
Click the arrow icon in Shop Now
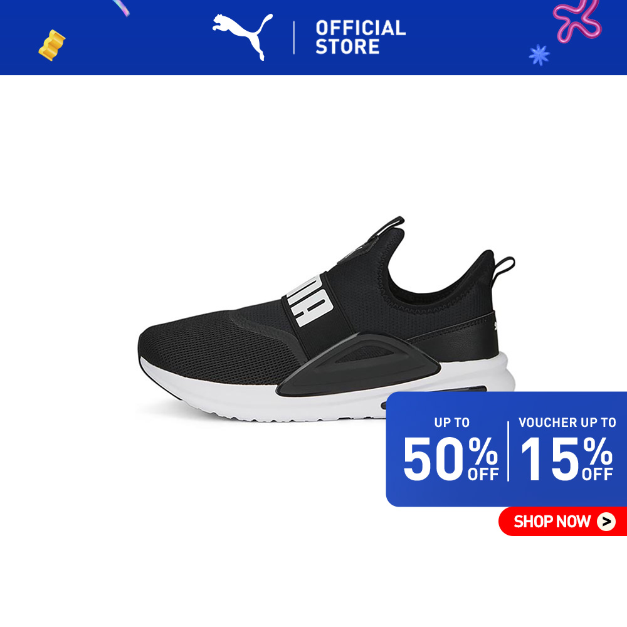[x=606, y=522]
